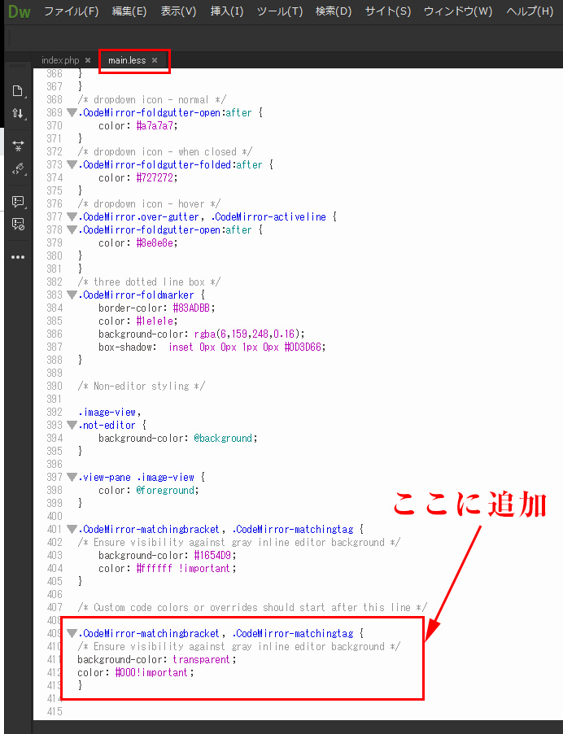This screenshot has width=563, height=734.
Task: Click the transparent value on line 411
Action: tap(202, 660)
